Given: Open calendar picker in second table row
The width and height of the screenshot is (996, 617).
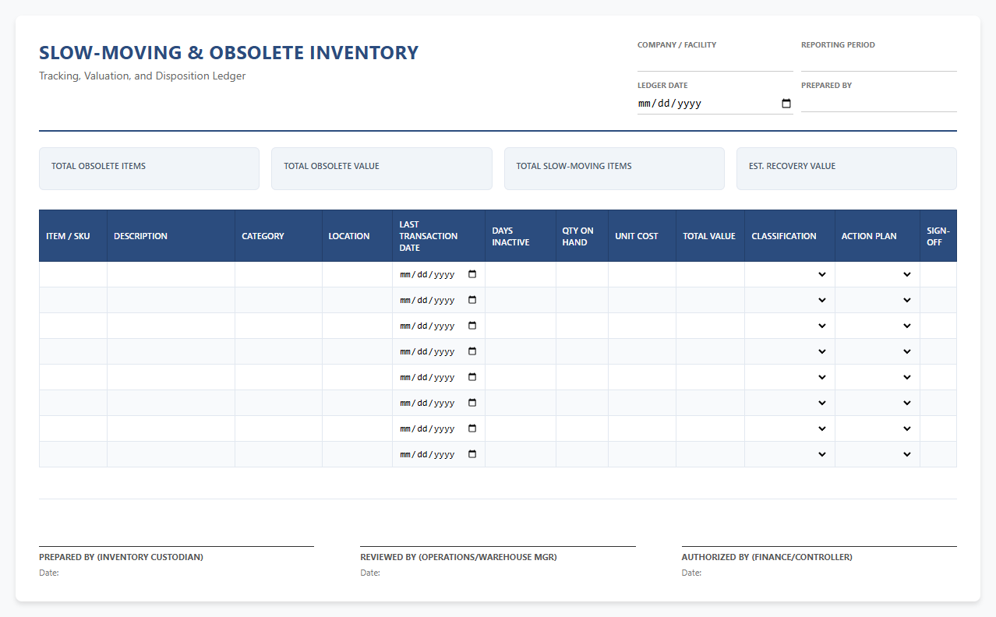Looking at the screenshot, I should point(472,300).
